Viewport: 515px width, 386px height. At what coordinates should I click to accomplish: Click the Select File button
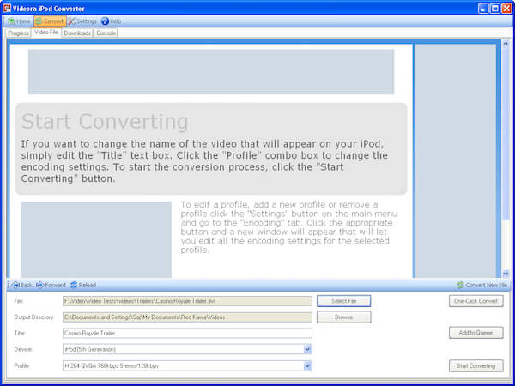pyautogui.click(x=344, y=301)
